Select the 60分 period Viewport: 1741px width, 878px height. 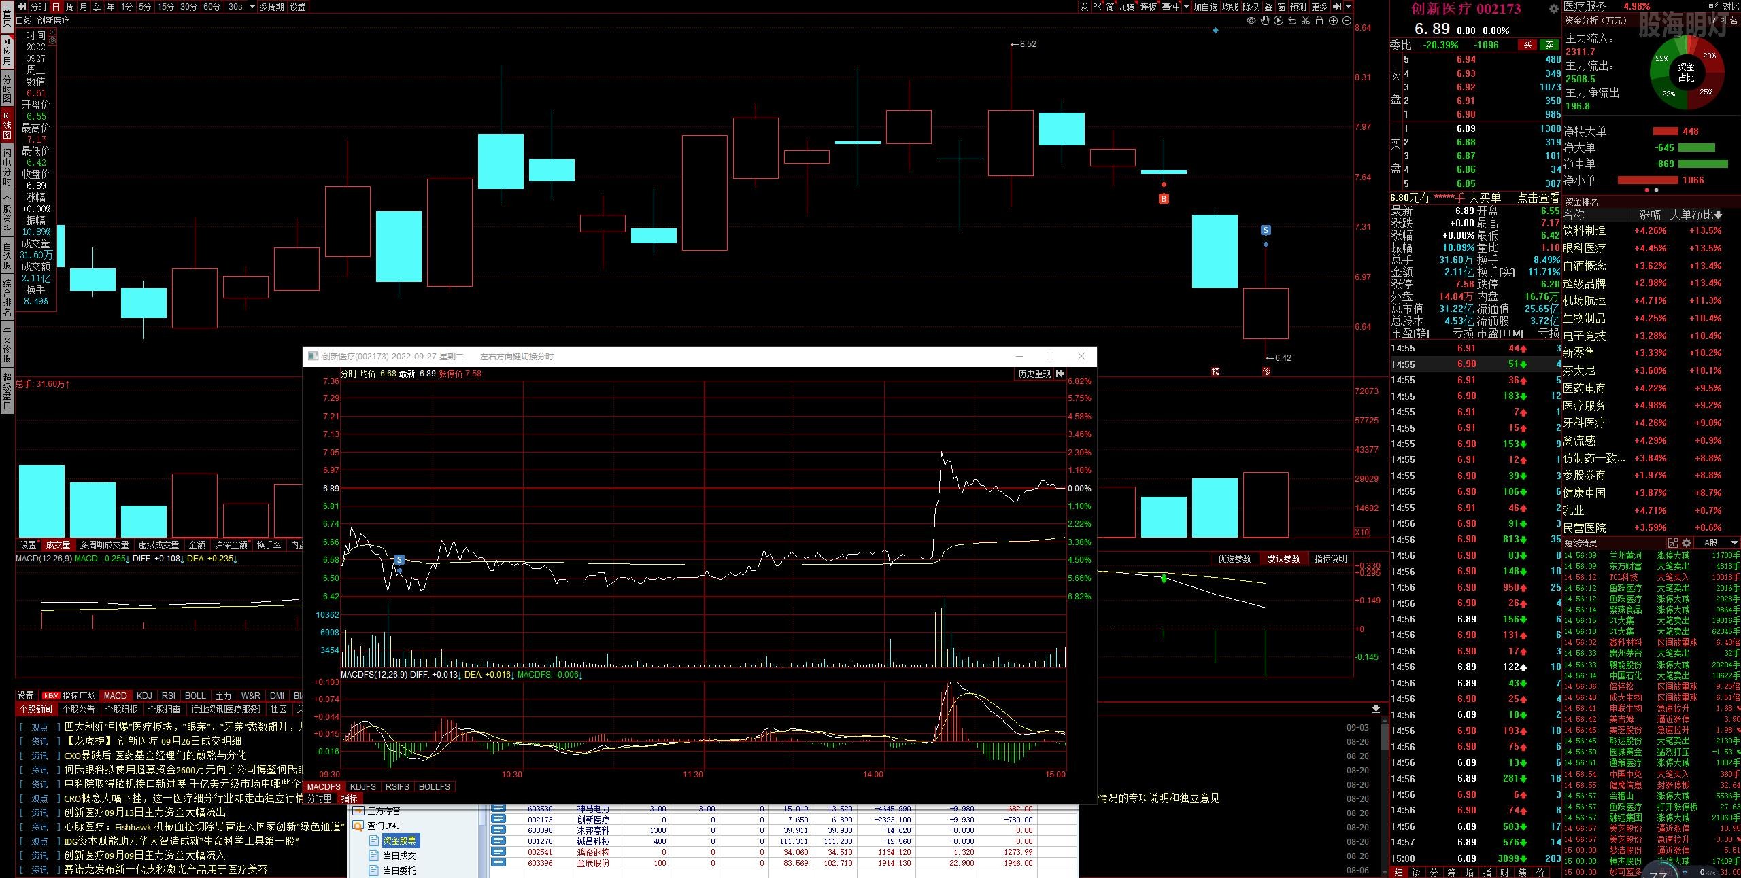point(212,7)
